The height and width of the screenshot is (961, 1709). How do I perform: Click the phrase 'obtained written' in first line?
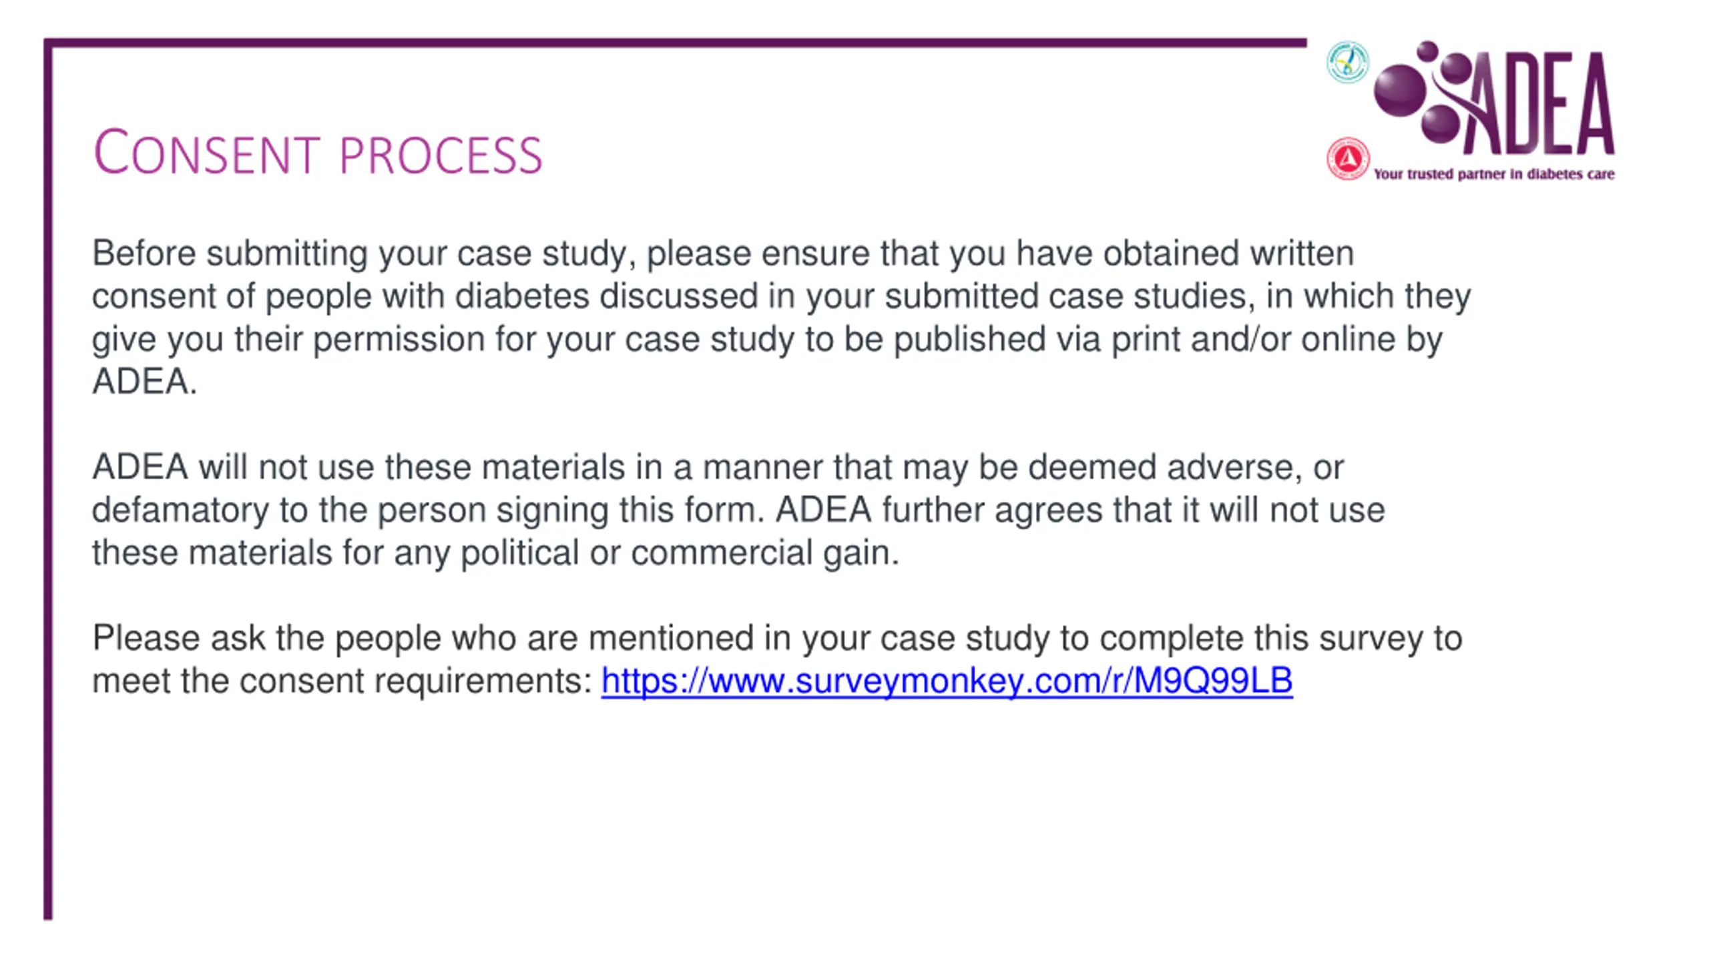pyautogui.click(x=1228, y=254)
